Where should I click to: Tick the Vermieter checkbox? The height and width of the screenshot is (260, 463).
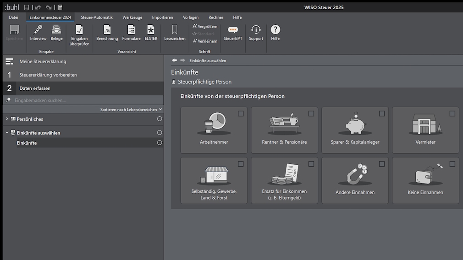[452, 114]
